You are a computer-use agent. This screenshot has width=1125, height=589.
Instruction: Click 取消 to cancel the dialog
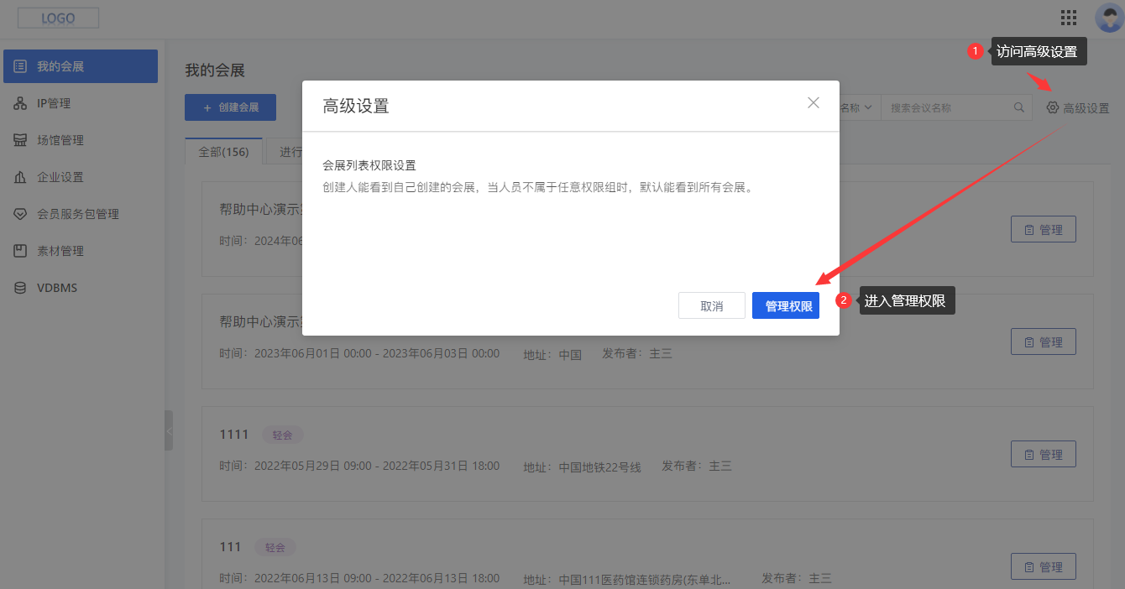click(711, 305)
